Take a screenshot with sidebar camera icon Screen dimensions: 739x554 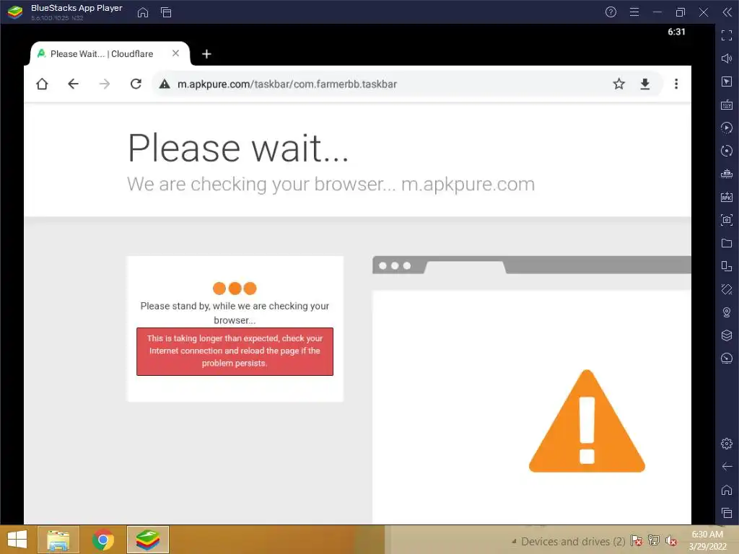(x=727, y=220)
